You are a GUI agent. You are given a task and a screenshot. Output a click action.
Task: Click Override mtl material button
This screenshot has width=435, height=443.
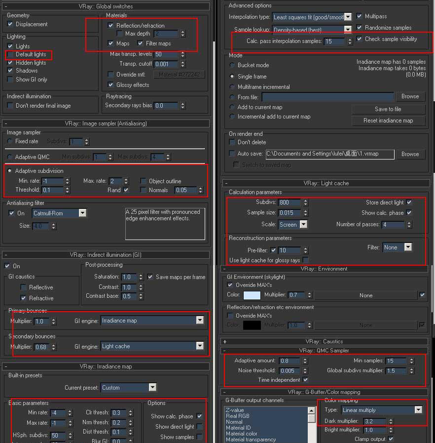179,74
